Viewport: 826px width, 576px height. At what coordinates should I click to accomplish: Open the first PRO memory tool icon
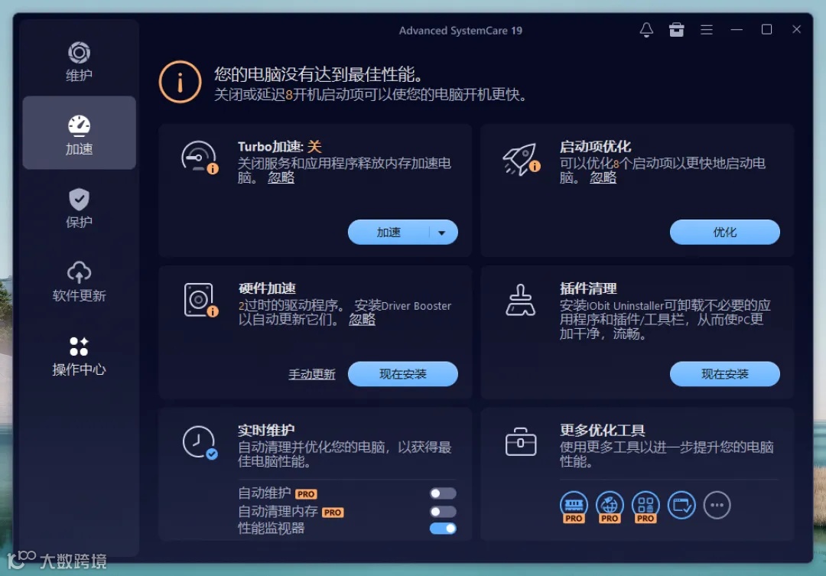pos(574,506)
